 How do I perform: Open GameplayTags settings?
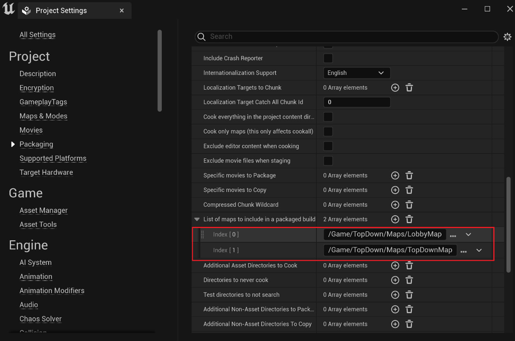[x=43, y=102]
